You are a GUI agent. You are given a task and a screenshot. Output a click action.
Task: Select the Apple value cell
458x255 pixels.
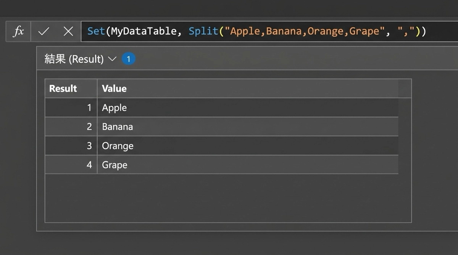114,108
